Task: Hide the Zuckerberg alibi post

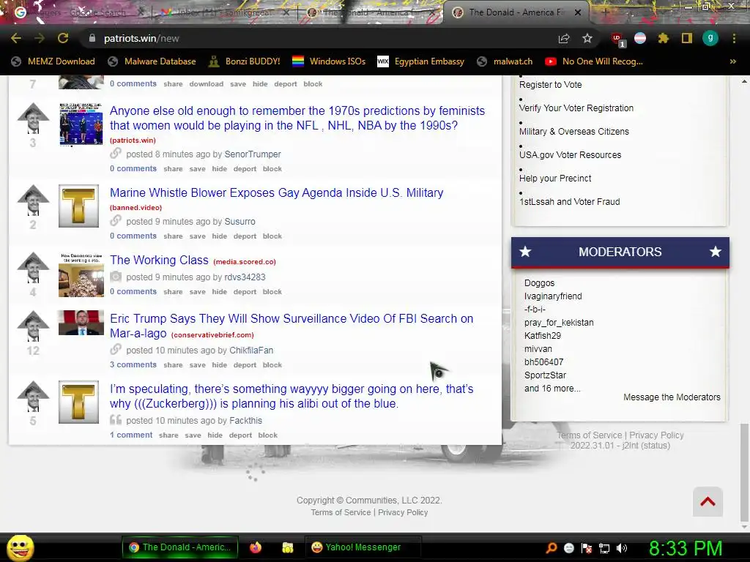Action: coord(215,435)
